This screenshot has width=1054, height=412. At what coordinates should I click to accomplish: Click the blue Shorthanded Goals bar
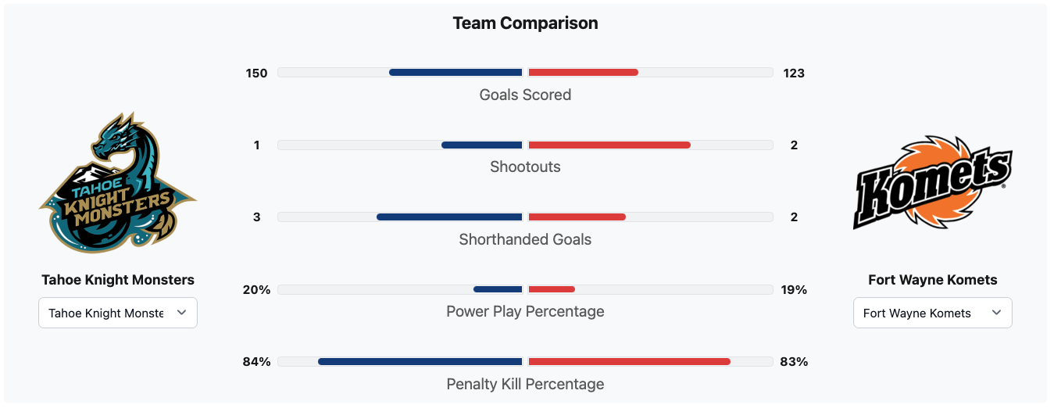click(x=449, y=217)
